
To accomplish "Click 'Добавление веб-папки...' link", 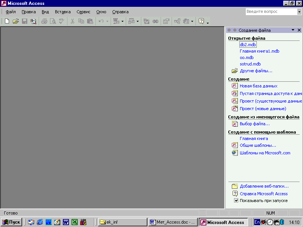I will coord(264,186).
